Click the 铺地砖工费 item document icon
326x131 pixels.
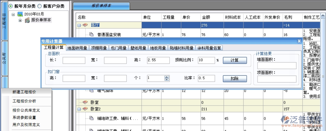[92, 118]
